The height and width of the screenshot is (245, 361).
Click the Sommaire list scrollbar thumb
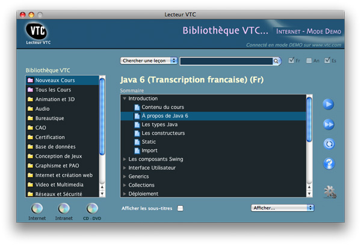tap(309, 120)
